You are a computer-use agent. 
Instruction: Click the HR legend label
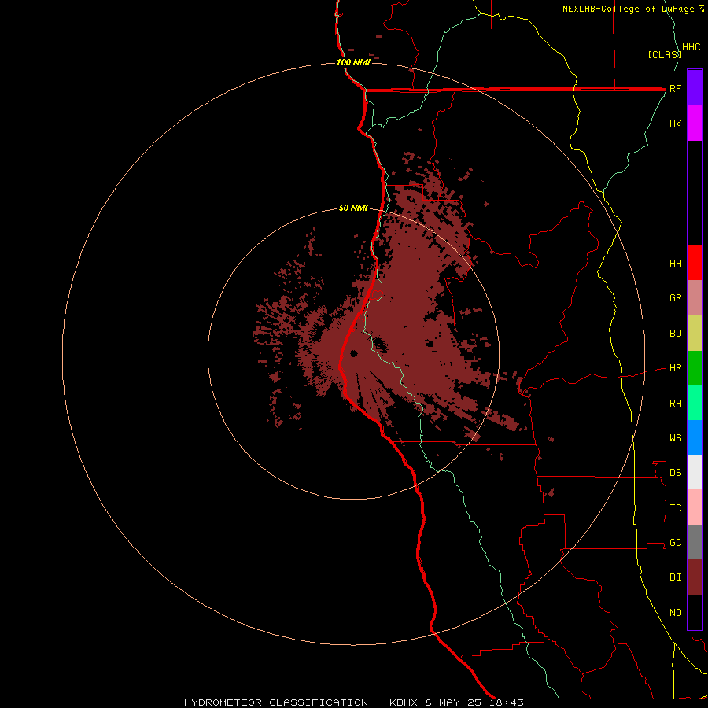(x=675, y=368)
